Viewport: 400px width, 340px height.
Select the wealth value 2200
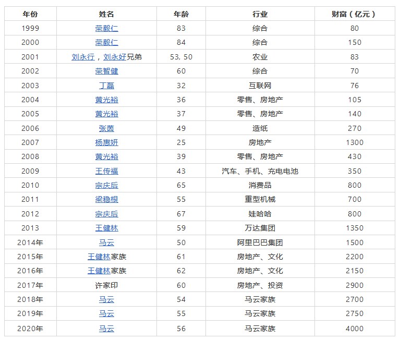point(355,257)
